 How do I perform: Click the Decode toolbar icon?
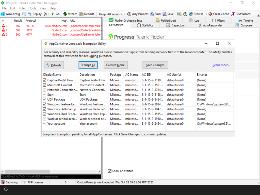[x=82, y=14]
